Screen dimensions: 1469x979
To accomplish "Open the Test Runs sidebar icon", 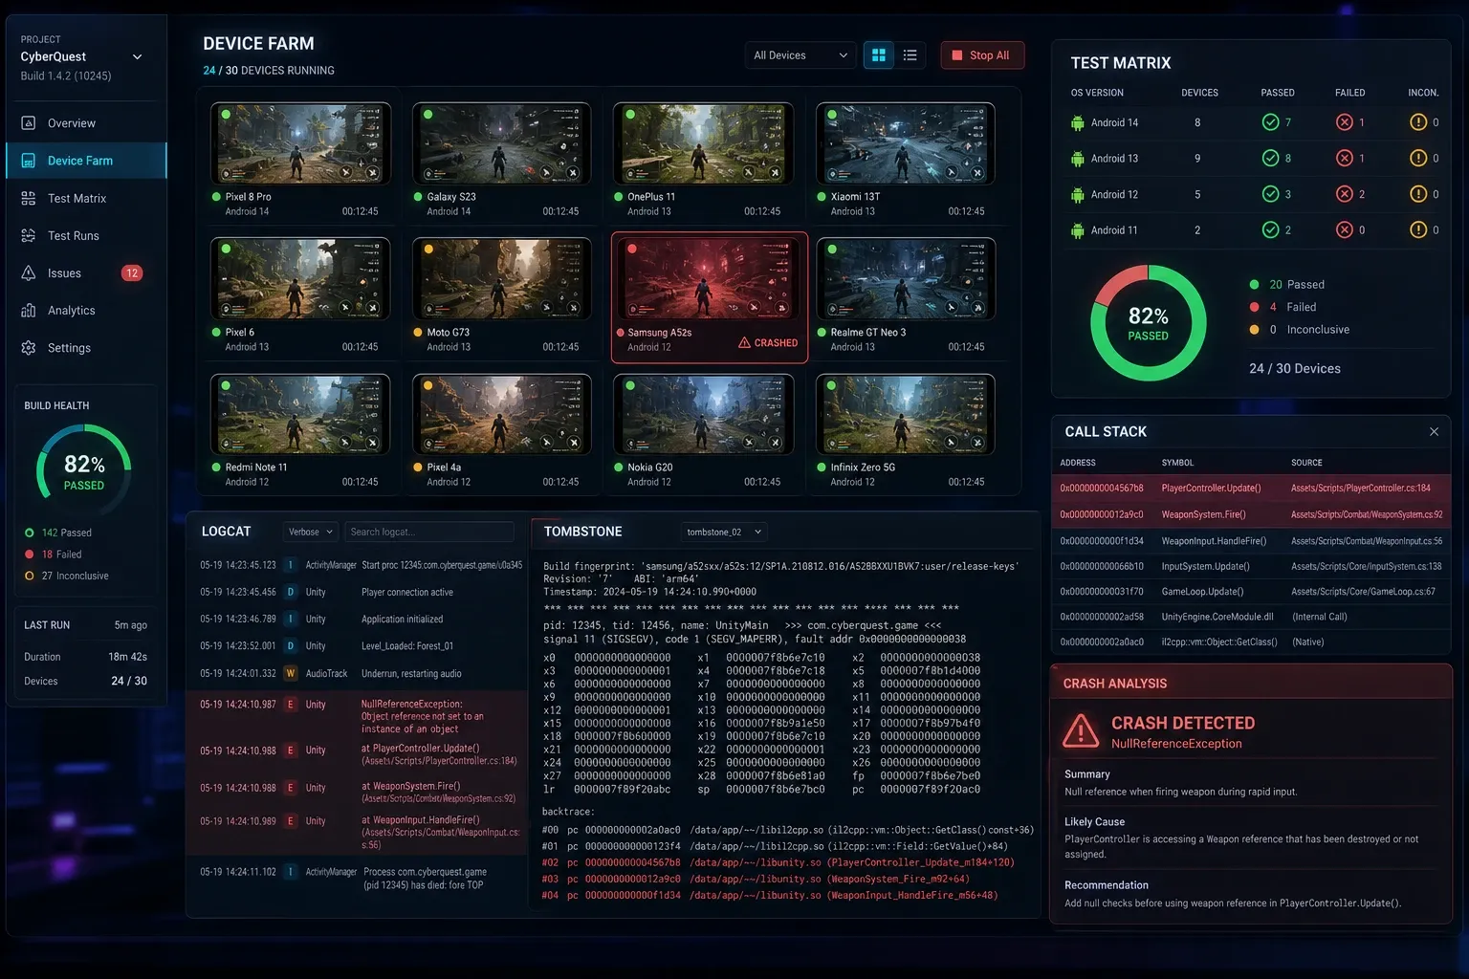I will (29, 235).
